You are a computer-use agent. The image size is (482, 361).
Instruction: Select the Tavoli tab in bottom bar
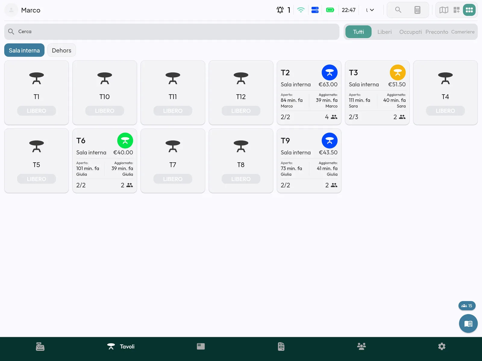121,347
